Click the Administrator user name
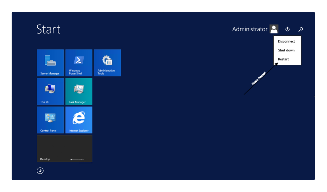The height and width of the screenshot is (192, 327). (250, 29)
